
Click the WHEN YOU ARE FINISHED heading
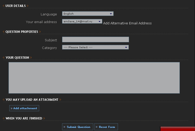pyautogui.click(x=24, y=118)
